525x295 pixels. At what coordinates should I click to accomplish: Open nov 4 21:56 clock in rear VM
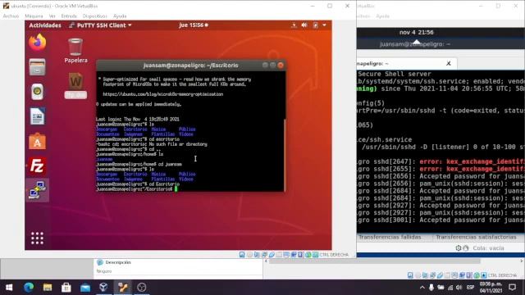pyautogui.click(x=416, y=33)
